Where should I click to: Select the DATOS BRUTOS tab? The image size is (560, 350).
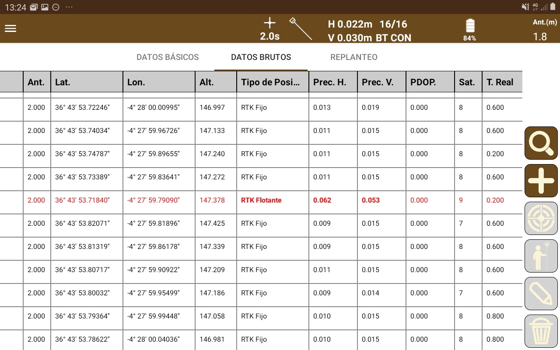point(261,57)
